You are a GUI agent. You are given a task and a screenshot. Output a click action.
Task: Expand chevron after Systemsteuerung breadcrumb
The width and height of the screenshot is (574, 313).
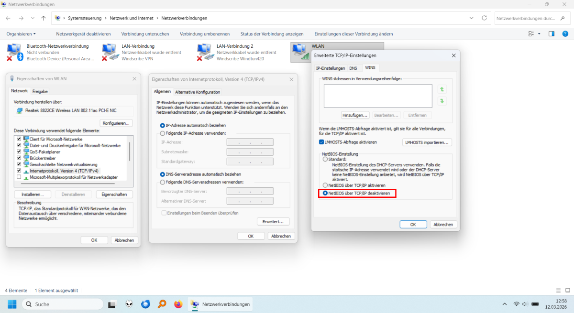point(106,18)
